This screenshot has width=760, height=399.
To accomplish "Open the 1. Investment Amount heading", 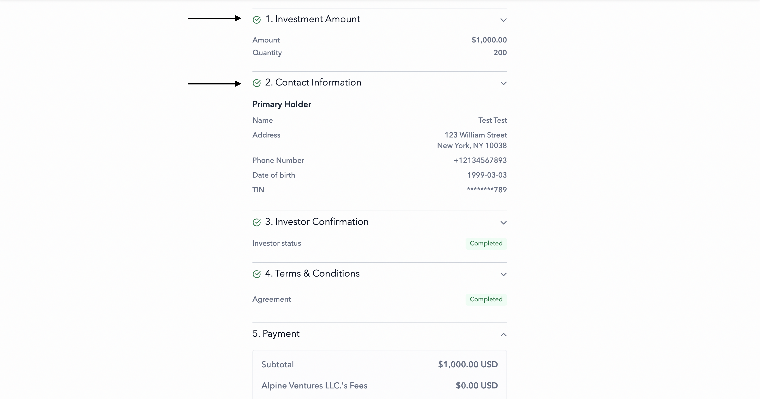I will pos(312,19).
